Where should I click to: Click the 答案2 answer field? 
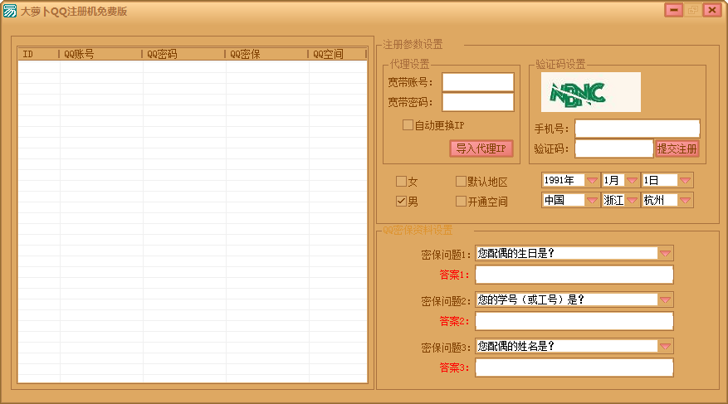tap(574, 321)
